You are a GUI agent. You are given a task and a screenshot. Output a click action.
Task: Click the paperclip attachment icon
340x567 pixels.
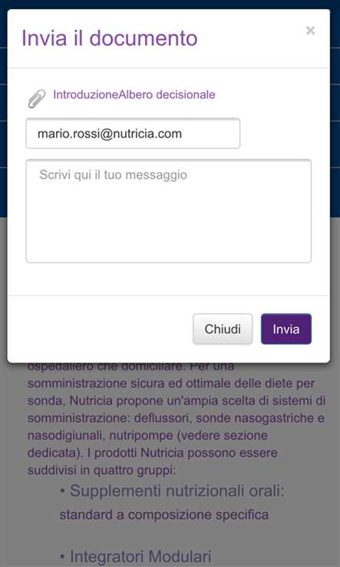click(37, 98)
